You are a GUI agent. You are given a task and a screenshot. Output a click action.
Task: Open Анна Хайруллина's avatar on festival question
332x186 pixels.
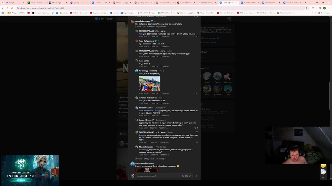tap(133, 21)
